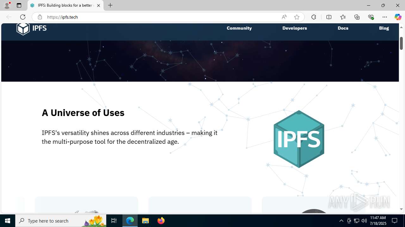Open File Explorer from taskbar
405x227 pixels.
[x=146, y=221]
